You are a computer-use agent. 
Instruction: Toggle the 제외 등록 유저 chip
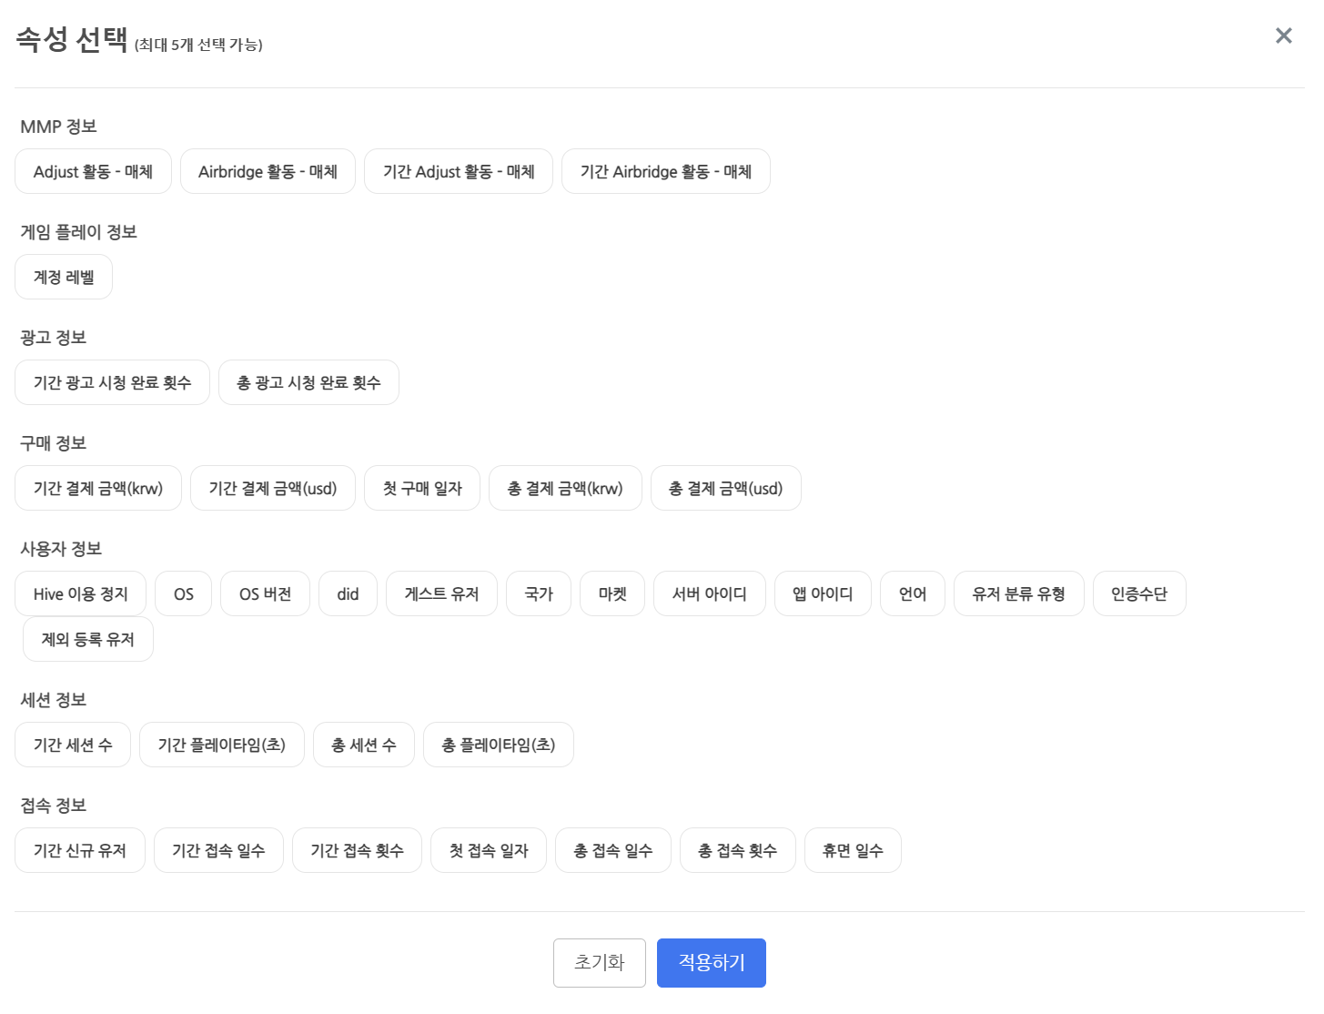pyautogui.click(x=87, y=639)
